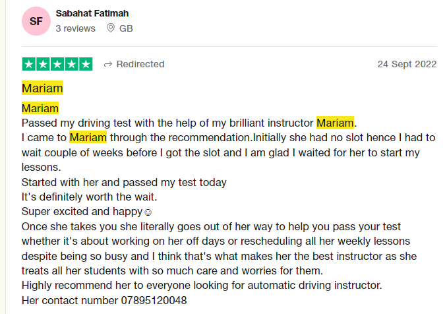Click the 3 reviews count

coord(76,28)
